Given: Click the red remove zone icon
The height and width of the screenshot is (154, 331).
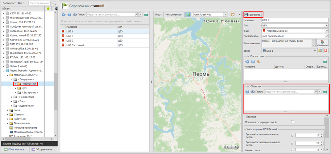Looking at the screenshot, I should click(326, 51).
